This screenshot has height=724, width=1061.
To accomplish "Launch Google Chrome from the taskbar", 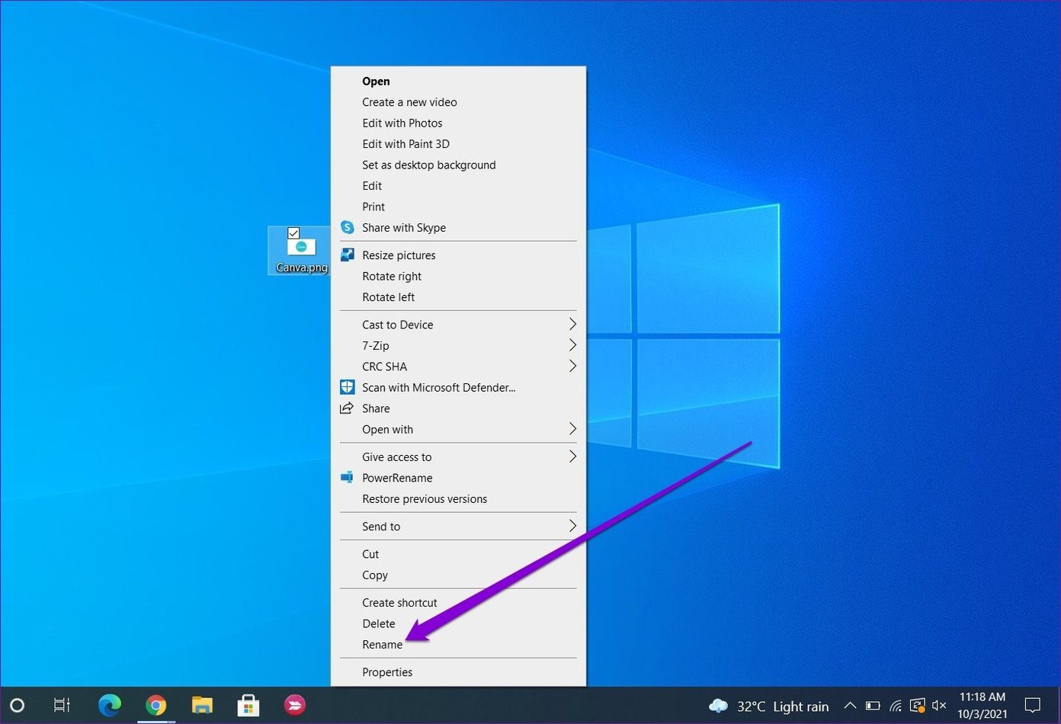I will click(x=155, y=706).
